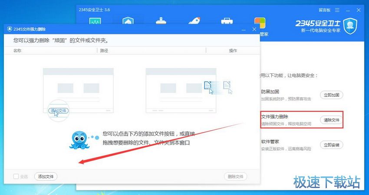Click the small shield icon in dialog title
This screenshot has width=369, height=195.
click(10, 29)
